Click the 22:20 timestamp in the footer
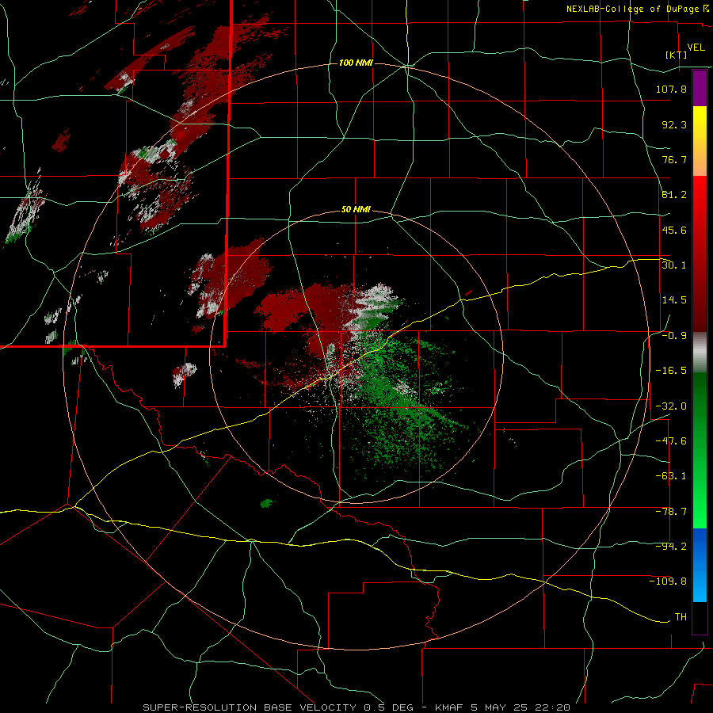This screenshot has height=713, width=713. point(552,707)
